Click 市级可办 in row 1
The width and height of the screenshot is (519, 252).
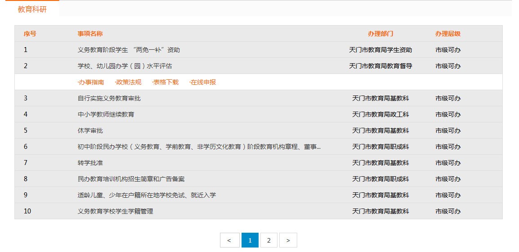[x=448, y=50]
